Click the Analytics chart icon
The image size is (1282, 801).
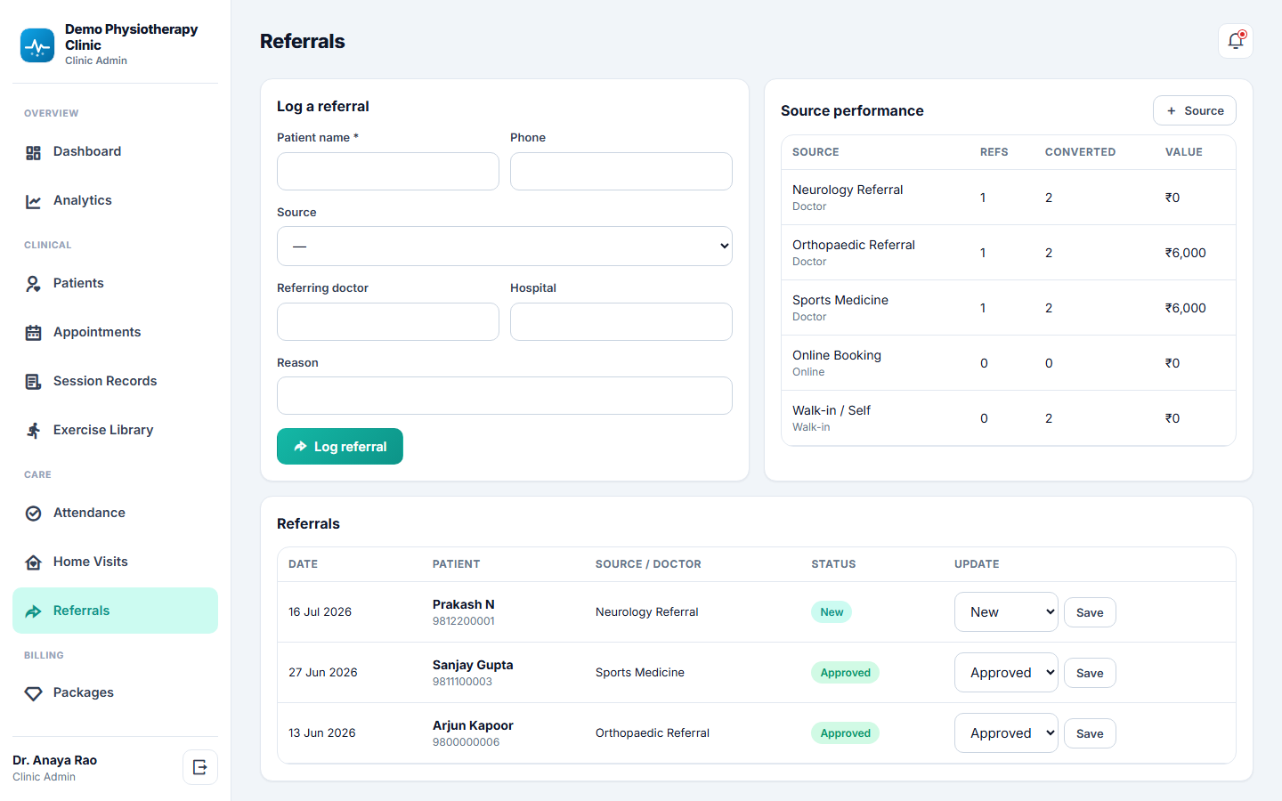(34, 202)
